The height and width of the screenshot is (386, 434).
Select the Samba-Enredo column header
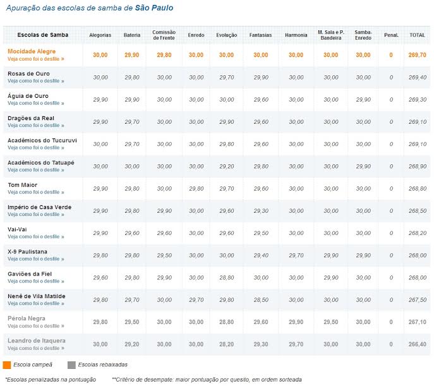pos(363,35)
